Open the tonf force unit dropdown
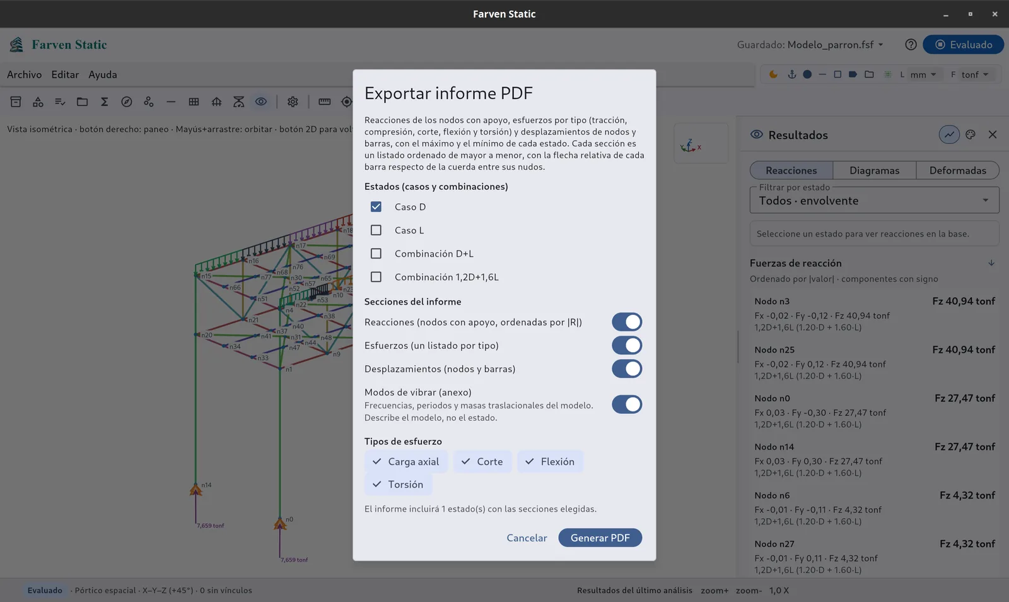1009x602 pixels. tap(975, 74)
